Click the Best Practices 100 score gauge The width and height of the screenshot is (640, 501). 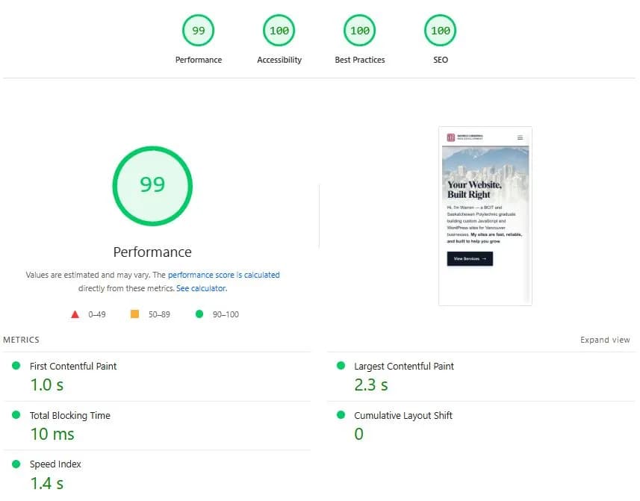point(360,30)
